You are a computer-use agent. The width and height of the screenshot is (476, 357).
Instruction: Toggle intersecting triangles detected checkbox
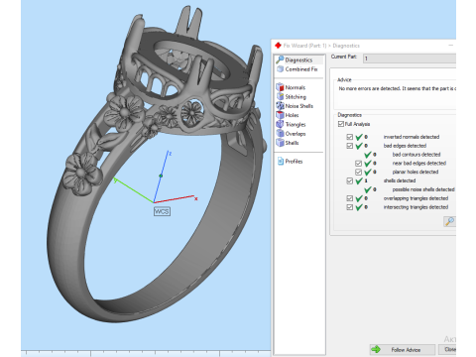click(350, 207)
